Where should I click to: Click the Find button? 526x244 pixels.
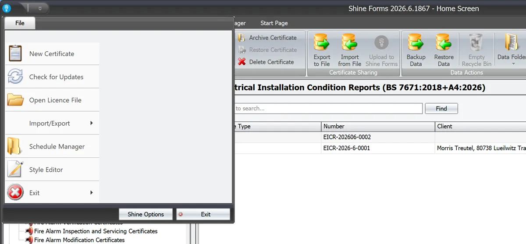point(441,108)
